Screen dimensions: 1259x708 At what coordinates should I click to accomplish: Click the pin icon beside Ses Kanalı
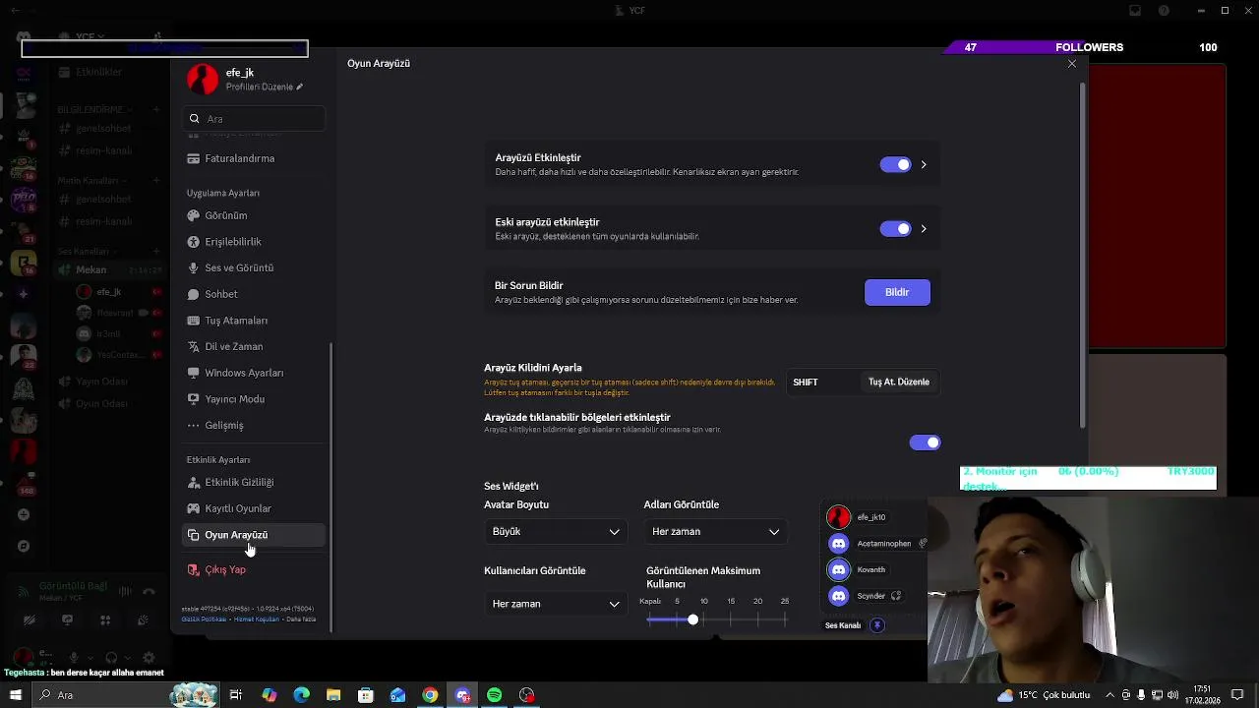[877, 625]
